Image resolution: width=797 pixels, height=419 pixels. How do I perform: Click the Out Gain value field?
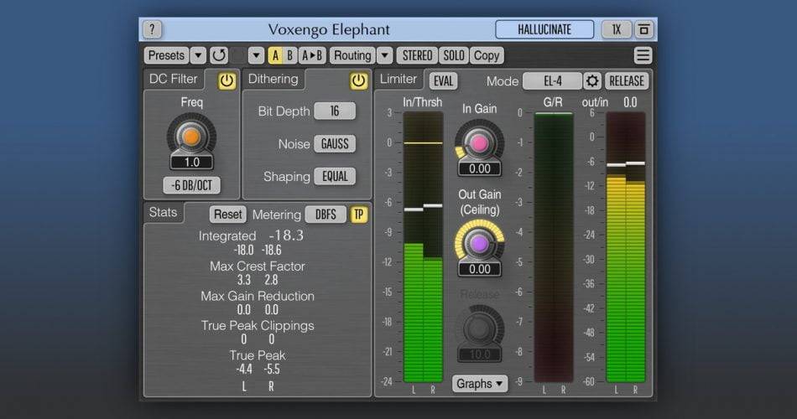coord(479,269)
